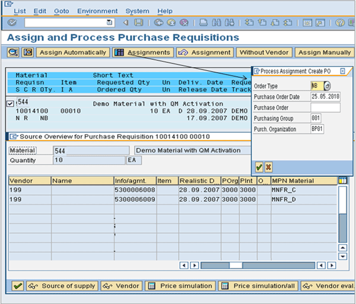Click the Source of supply button
This screenshot has height=304, width=356.
coord(62,286)
